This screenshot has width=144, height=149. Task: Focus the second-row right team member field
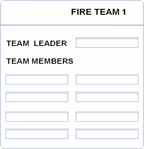[x=107, y=97]
